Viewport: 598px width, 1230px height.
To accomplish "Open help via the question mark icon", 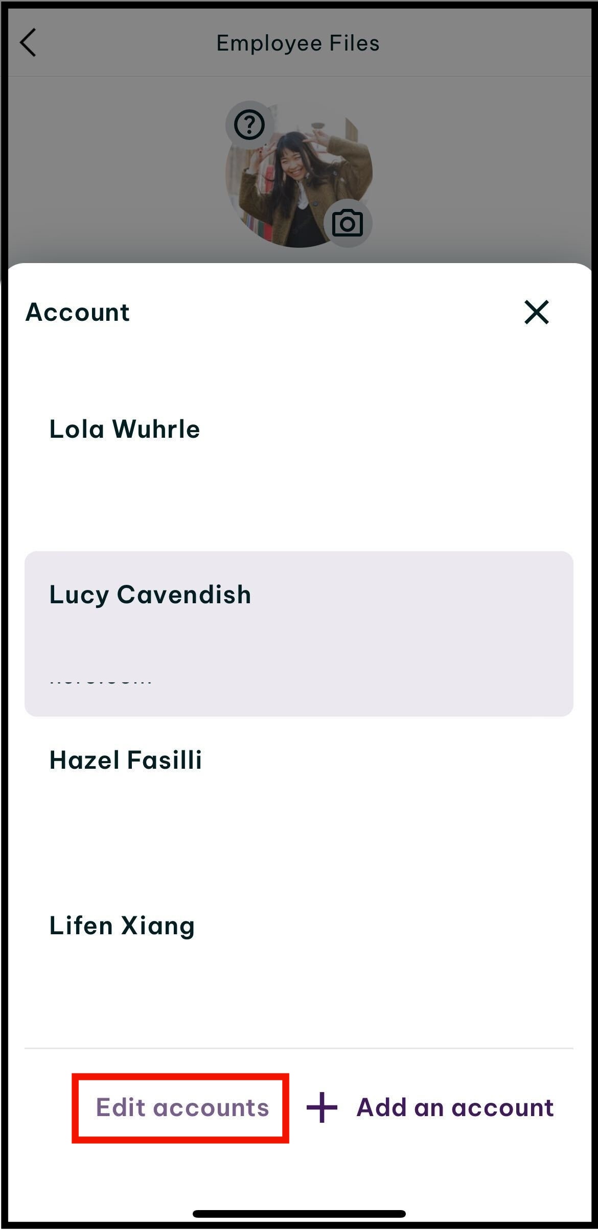I will coord(249,125).
